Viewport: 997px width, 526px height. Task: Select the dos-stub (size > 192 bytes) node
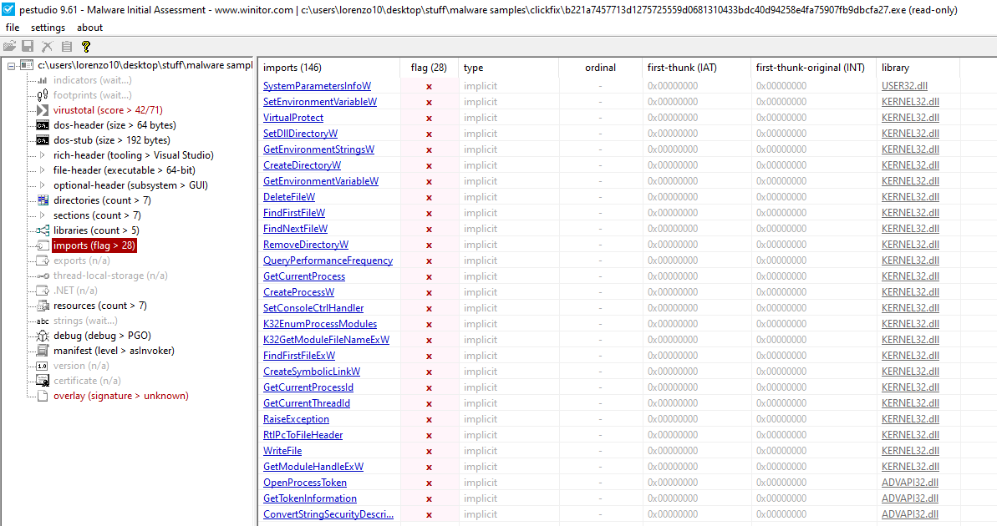[x=112, y=140]
